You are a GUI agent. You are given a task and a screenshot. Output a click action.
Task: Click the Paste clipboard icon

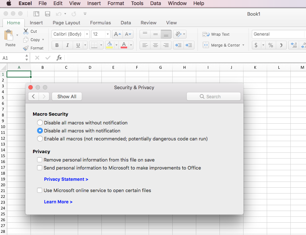coord(9,35)
